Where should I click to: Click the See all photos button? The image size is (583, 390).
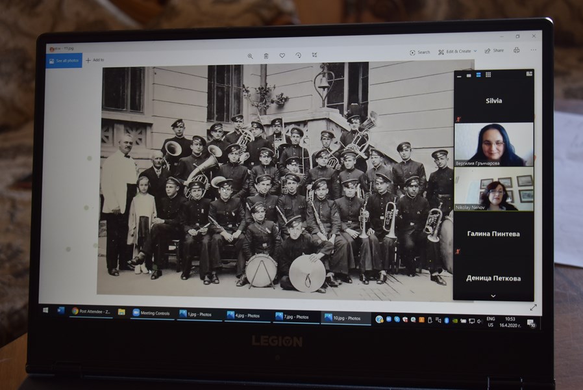pos(64,60)
